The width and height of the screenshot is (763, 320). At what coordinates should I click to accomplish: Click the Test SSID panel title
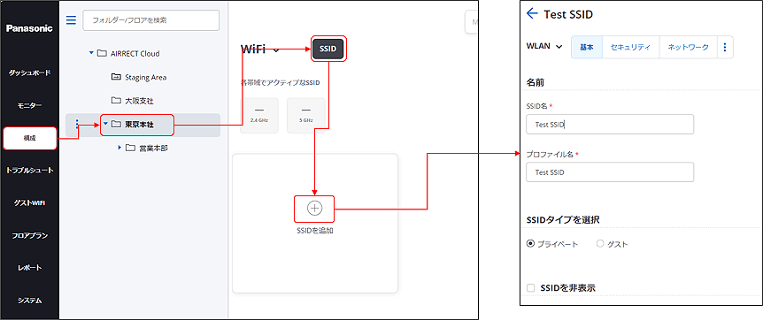click(x=568, y=15)
